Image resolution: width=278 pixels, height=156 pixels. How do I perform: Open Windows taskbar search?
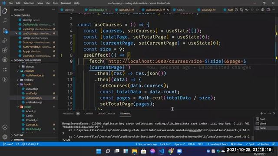click(108, 151)
